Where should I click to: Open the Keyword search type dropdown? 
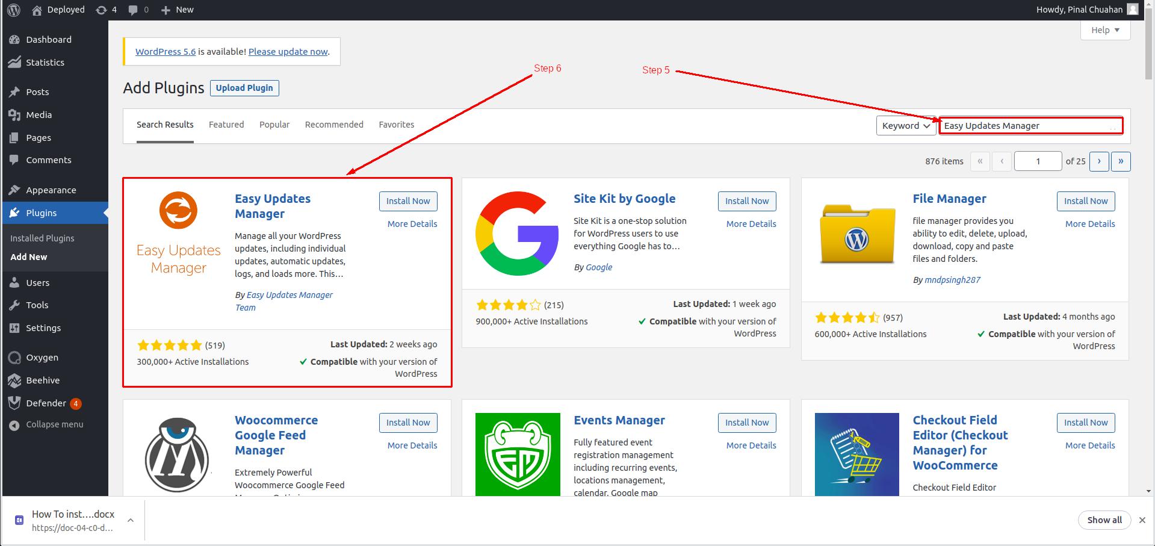(x=906, y=126)
